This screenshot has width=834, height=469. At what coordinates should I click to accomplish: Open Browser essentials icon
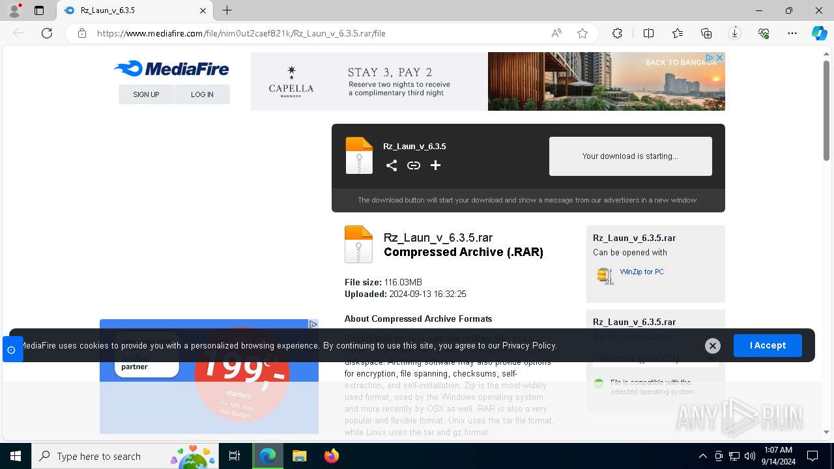point(764,33)
